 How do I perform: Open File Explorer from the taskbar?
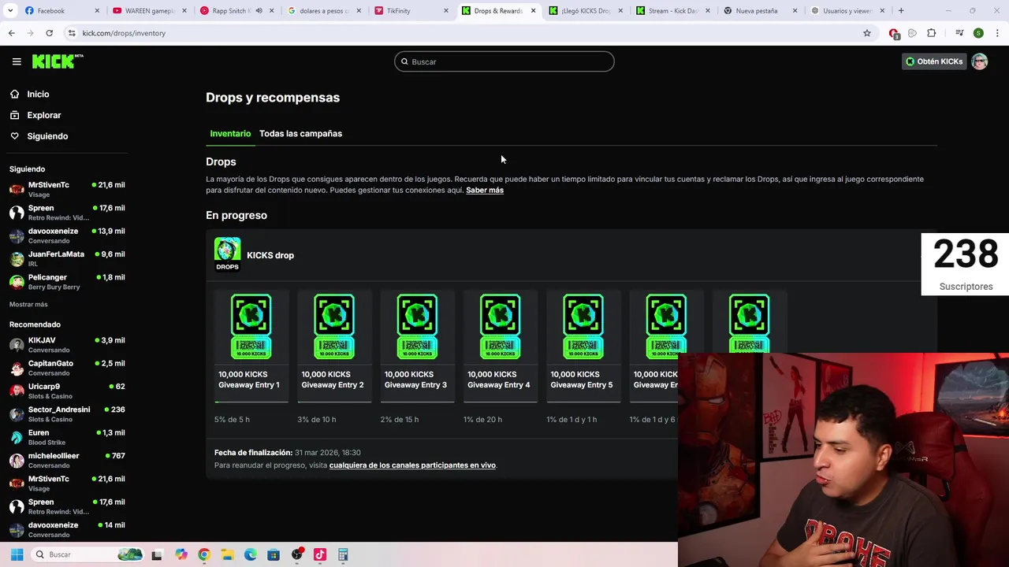pos(227,554)
